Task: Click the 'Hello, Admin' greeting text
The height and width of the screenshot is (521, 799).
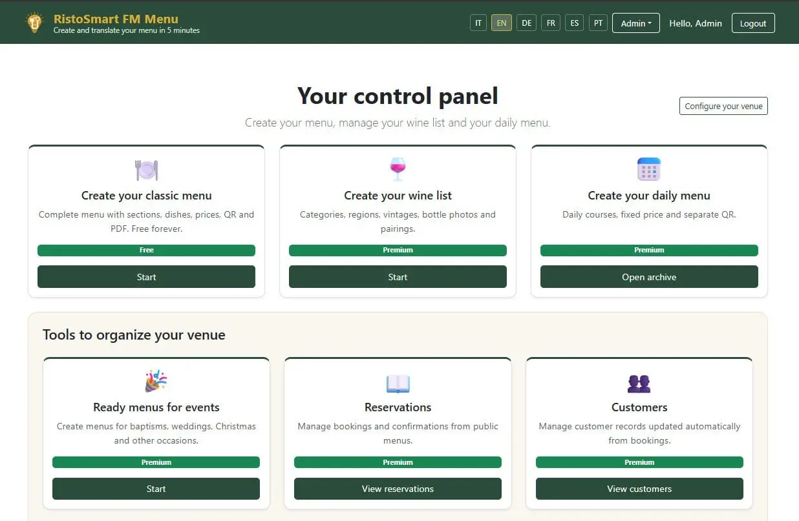Action: (696, 23)
